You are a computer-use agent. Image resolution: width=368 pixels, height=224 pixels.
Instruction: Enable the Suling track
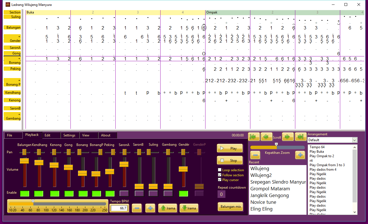coord(153,193)
